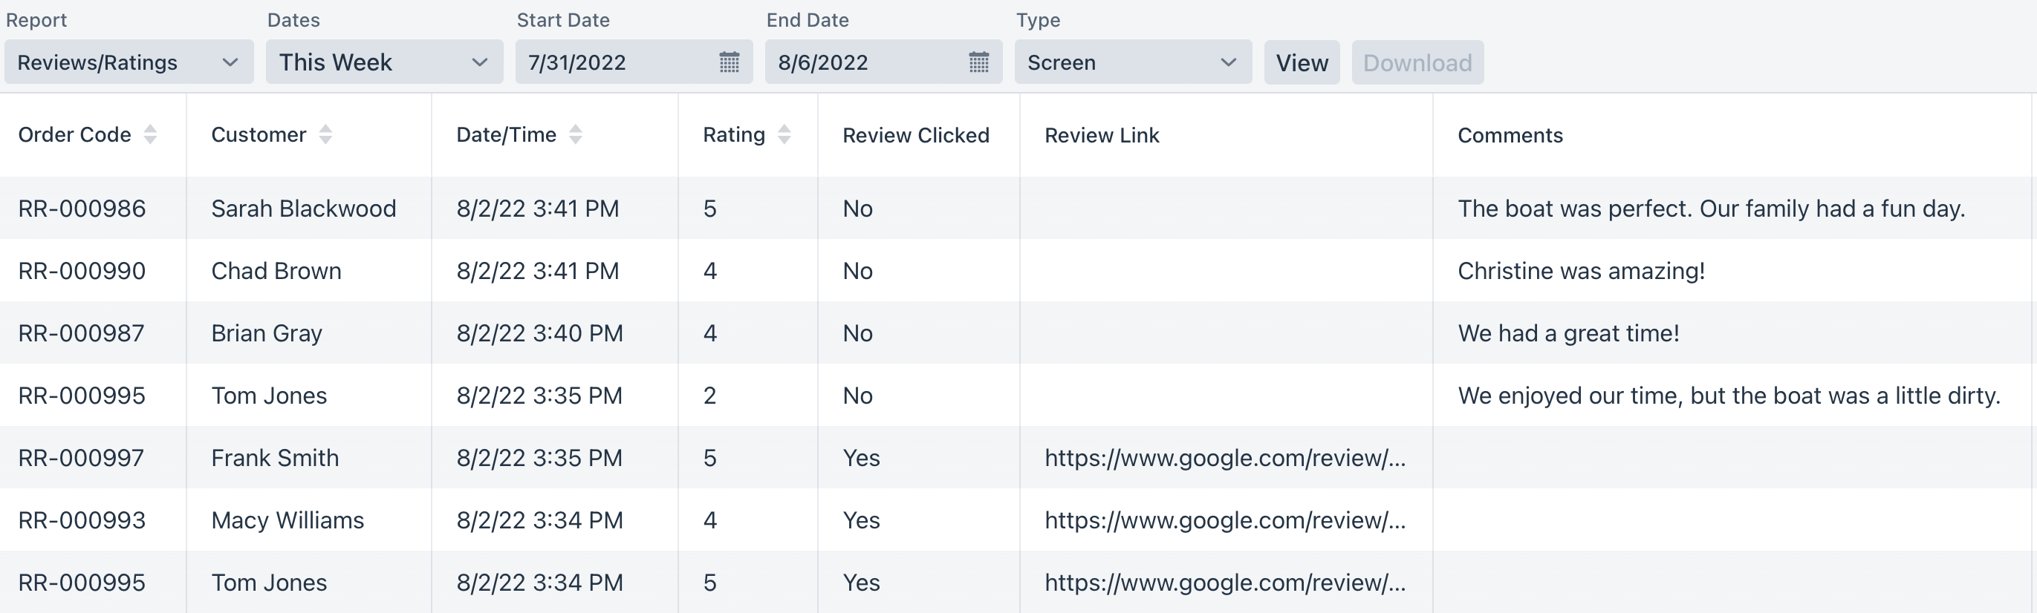Image resolution: width=2037 pixels, height=613 pixels.
Task: Sort by Customer column arrows
Action: click(325, 135)
